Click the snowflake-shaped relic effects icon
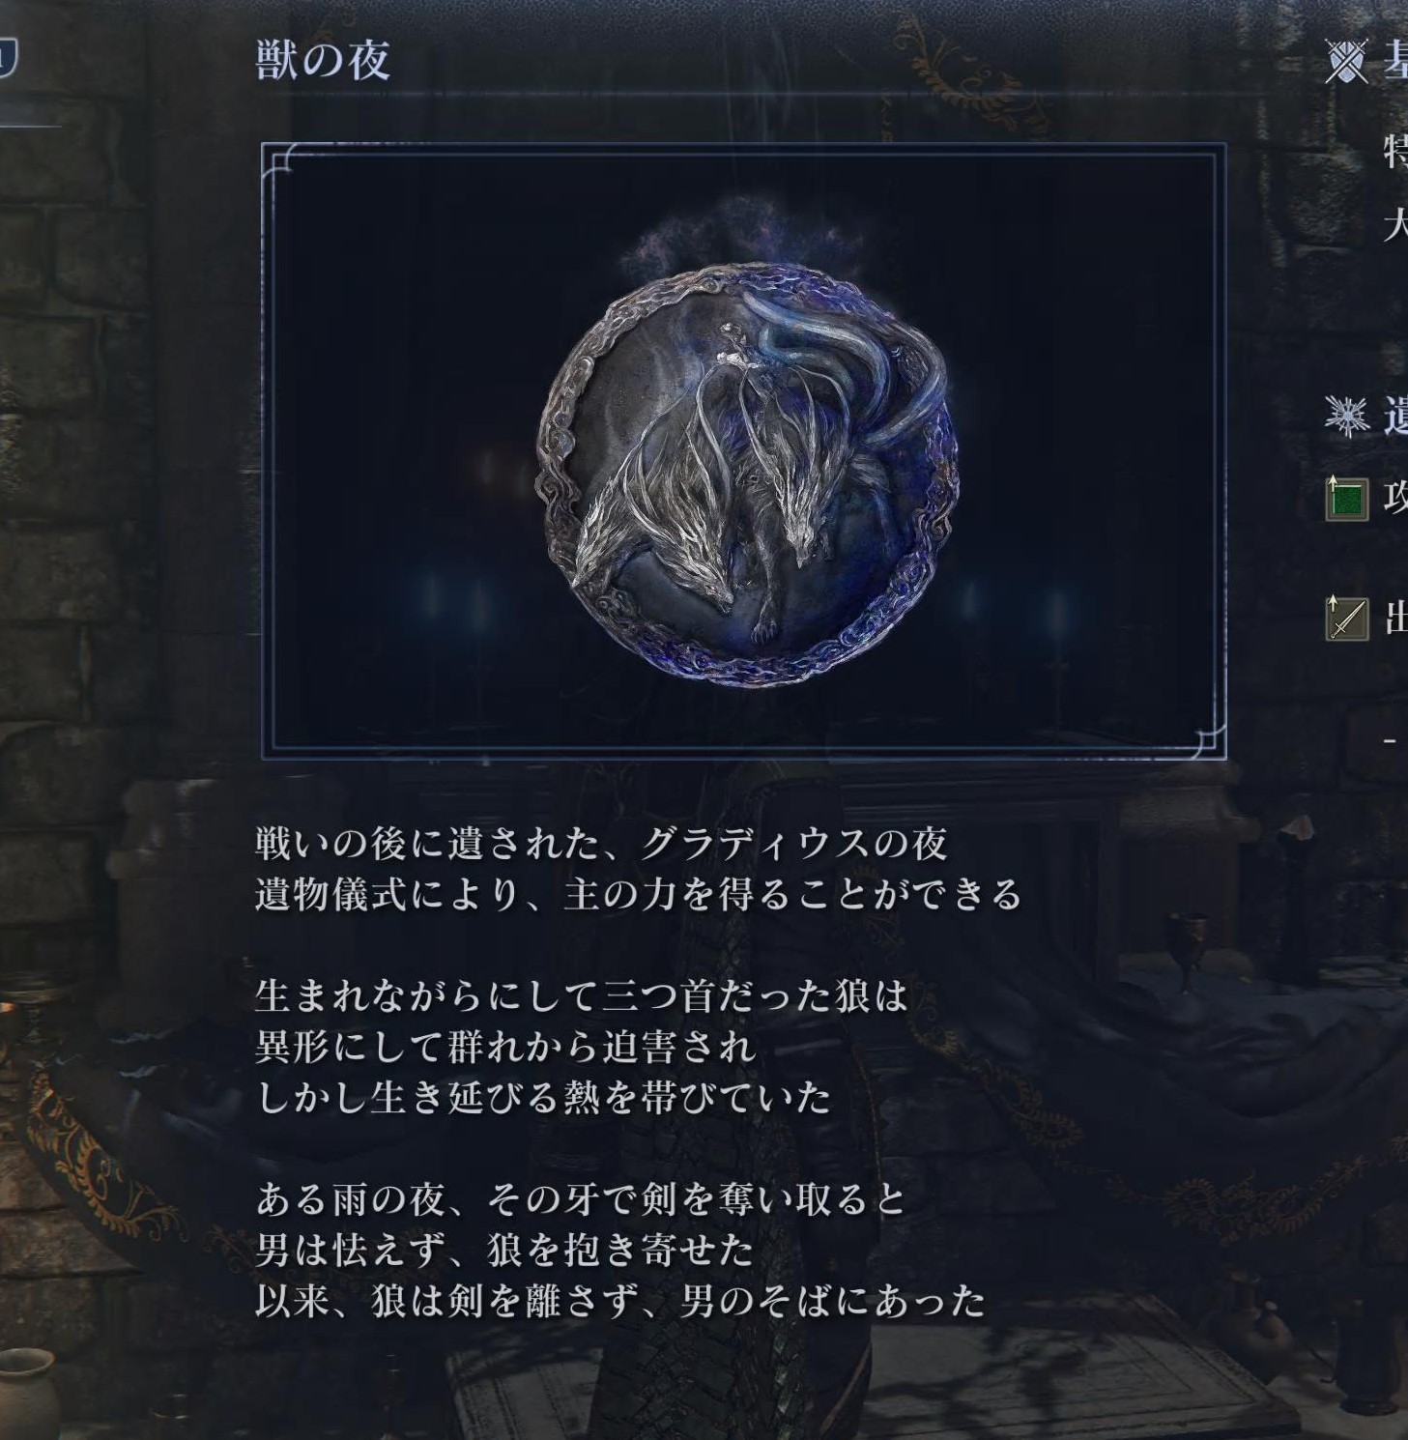The width and height of the screenshot is (1408, 1440). click(x=1347, y=417)
